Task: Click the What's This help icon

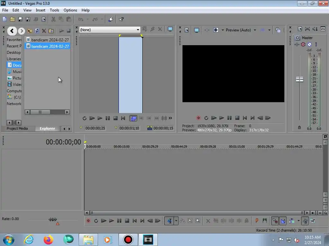Action: (x=121, y=19)
